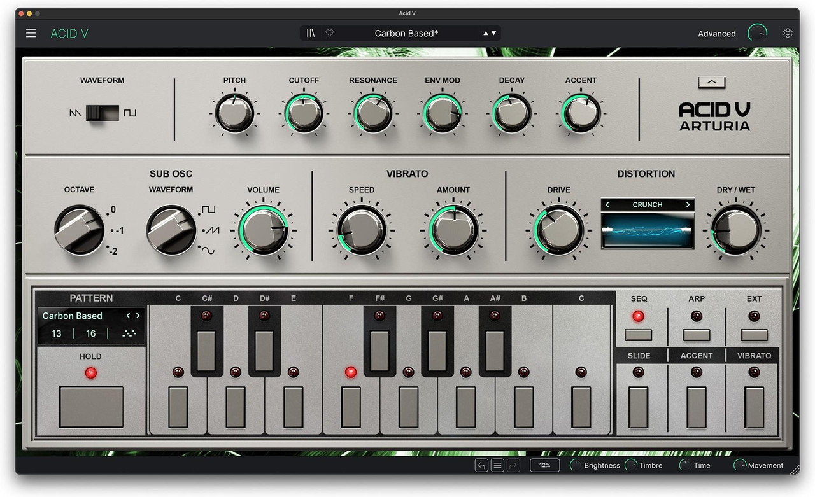Image resolution: width=815 pixels, height=497 pixels.
Task: Click the Brightness macro knob
Action: point(576,465)
